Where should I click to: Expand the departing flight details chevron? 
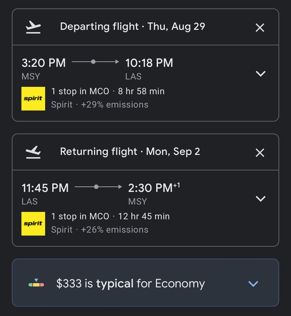pyautogui.click(x=261, y=74)
